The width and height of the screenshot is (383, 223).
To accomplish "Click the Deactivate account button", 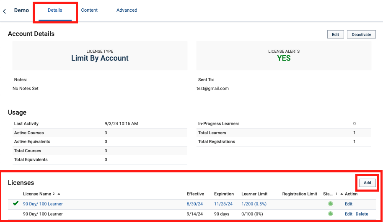I will 361,34.
